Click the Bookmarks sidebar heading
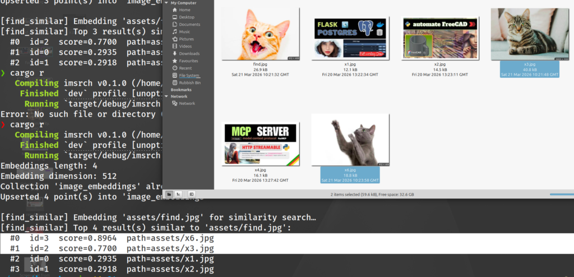574x277 pixels. [x=181, y=90]
